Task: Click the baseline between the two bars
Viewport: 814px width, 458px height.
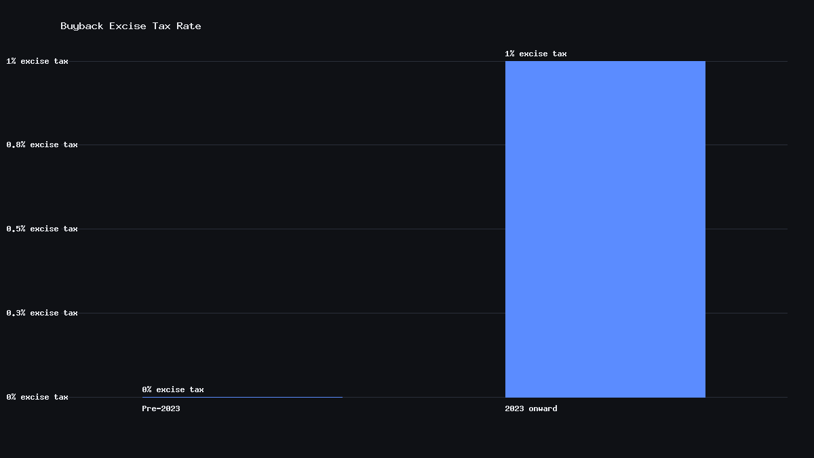Action: 424,397
